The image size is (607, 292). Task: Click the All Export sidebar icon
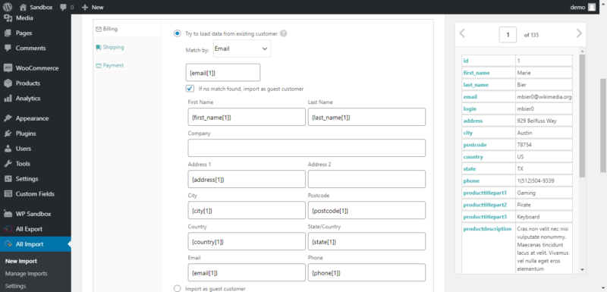[8, 229]
